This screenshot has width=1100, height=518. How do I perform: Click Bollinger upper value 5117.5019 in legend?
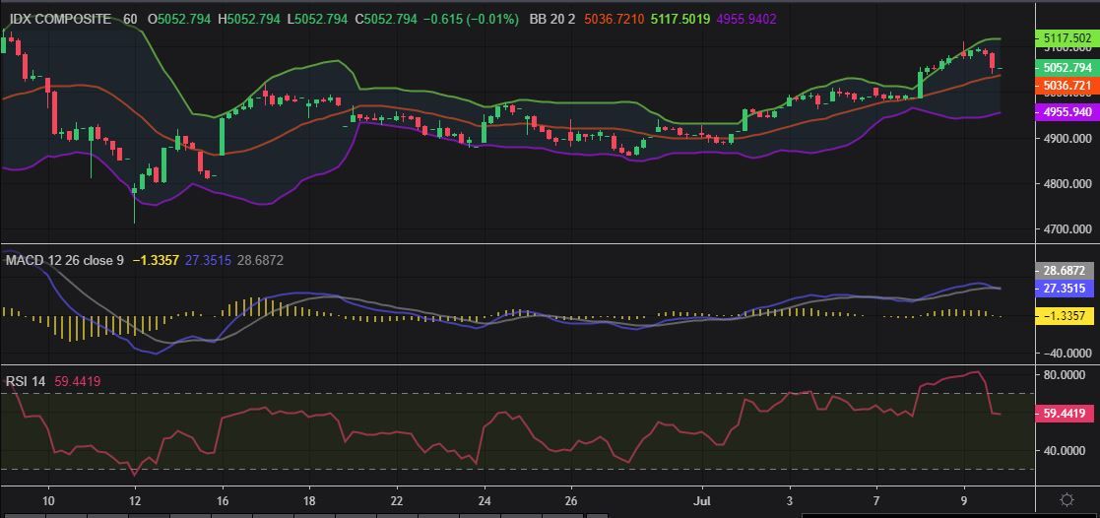click(681, 20)
